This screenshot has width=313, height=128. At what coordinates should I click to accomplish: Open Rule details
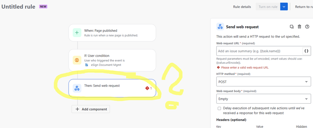(x=242, y=7)
